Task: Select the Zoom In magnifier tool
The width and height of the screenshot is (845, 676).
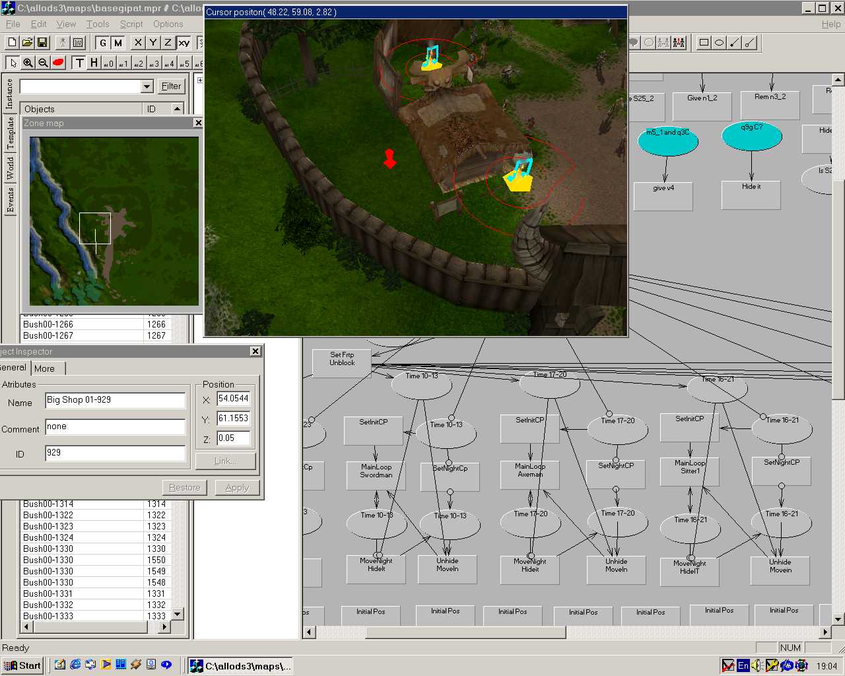Action: click(x=28, y=63)
